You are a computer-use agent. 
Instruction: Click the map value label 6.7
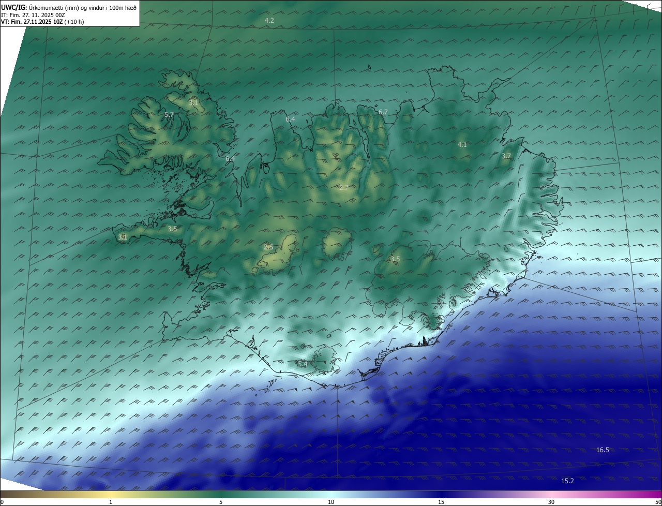(383, 112)
